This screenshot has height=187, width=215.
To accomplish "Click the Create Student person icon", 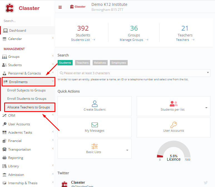I will (x=95, y=104).
